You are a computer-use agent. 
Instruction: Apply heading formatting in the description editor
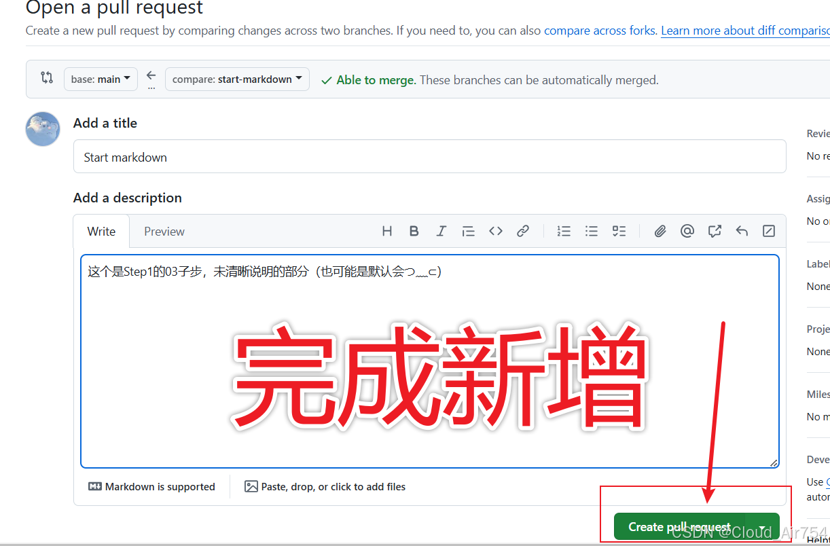coord(387,231)
